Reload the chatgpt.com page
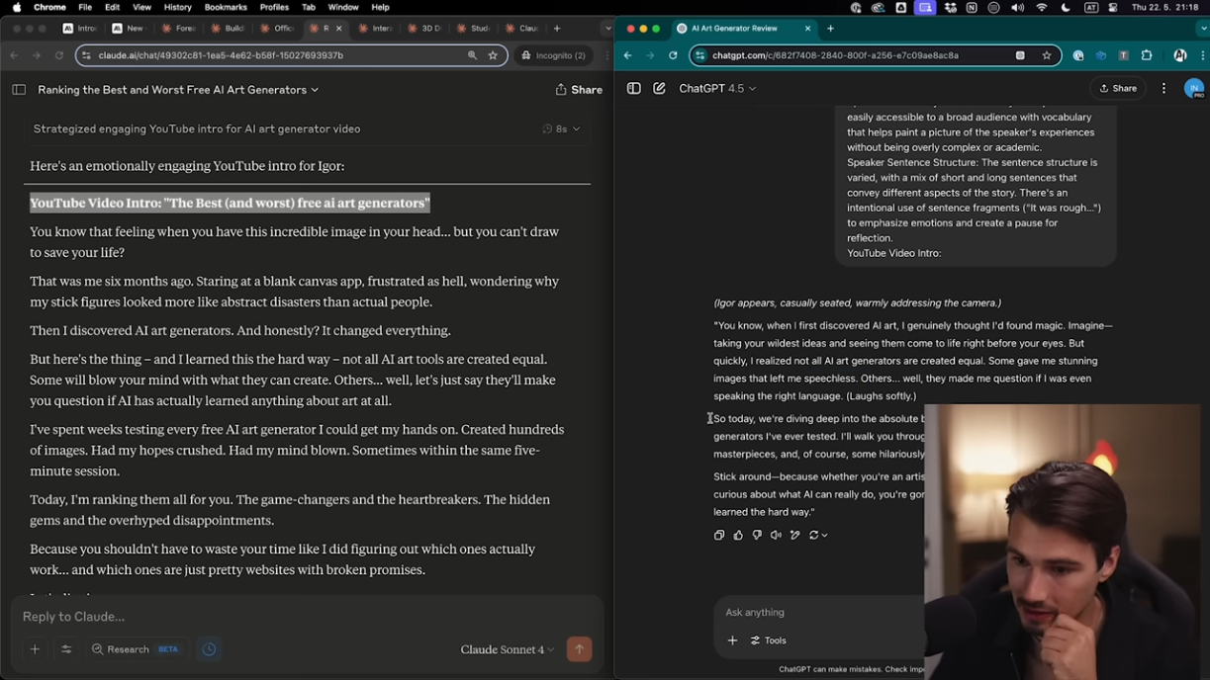Viewport: 1210px width, 680px height. [x=673, y=55]
